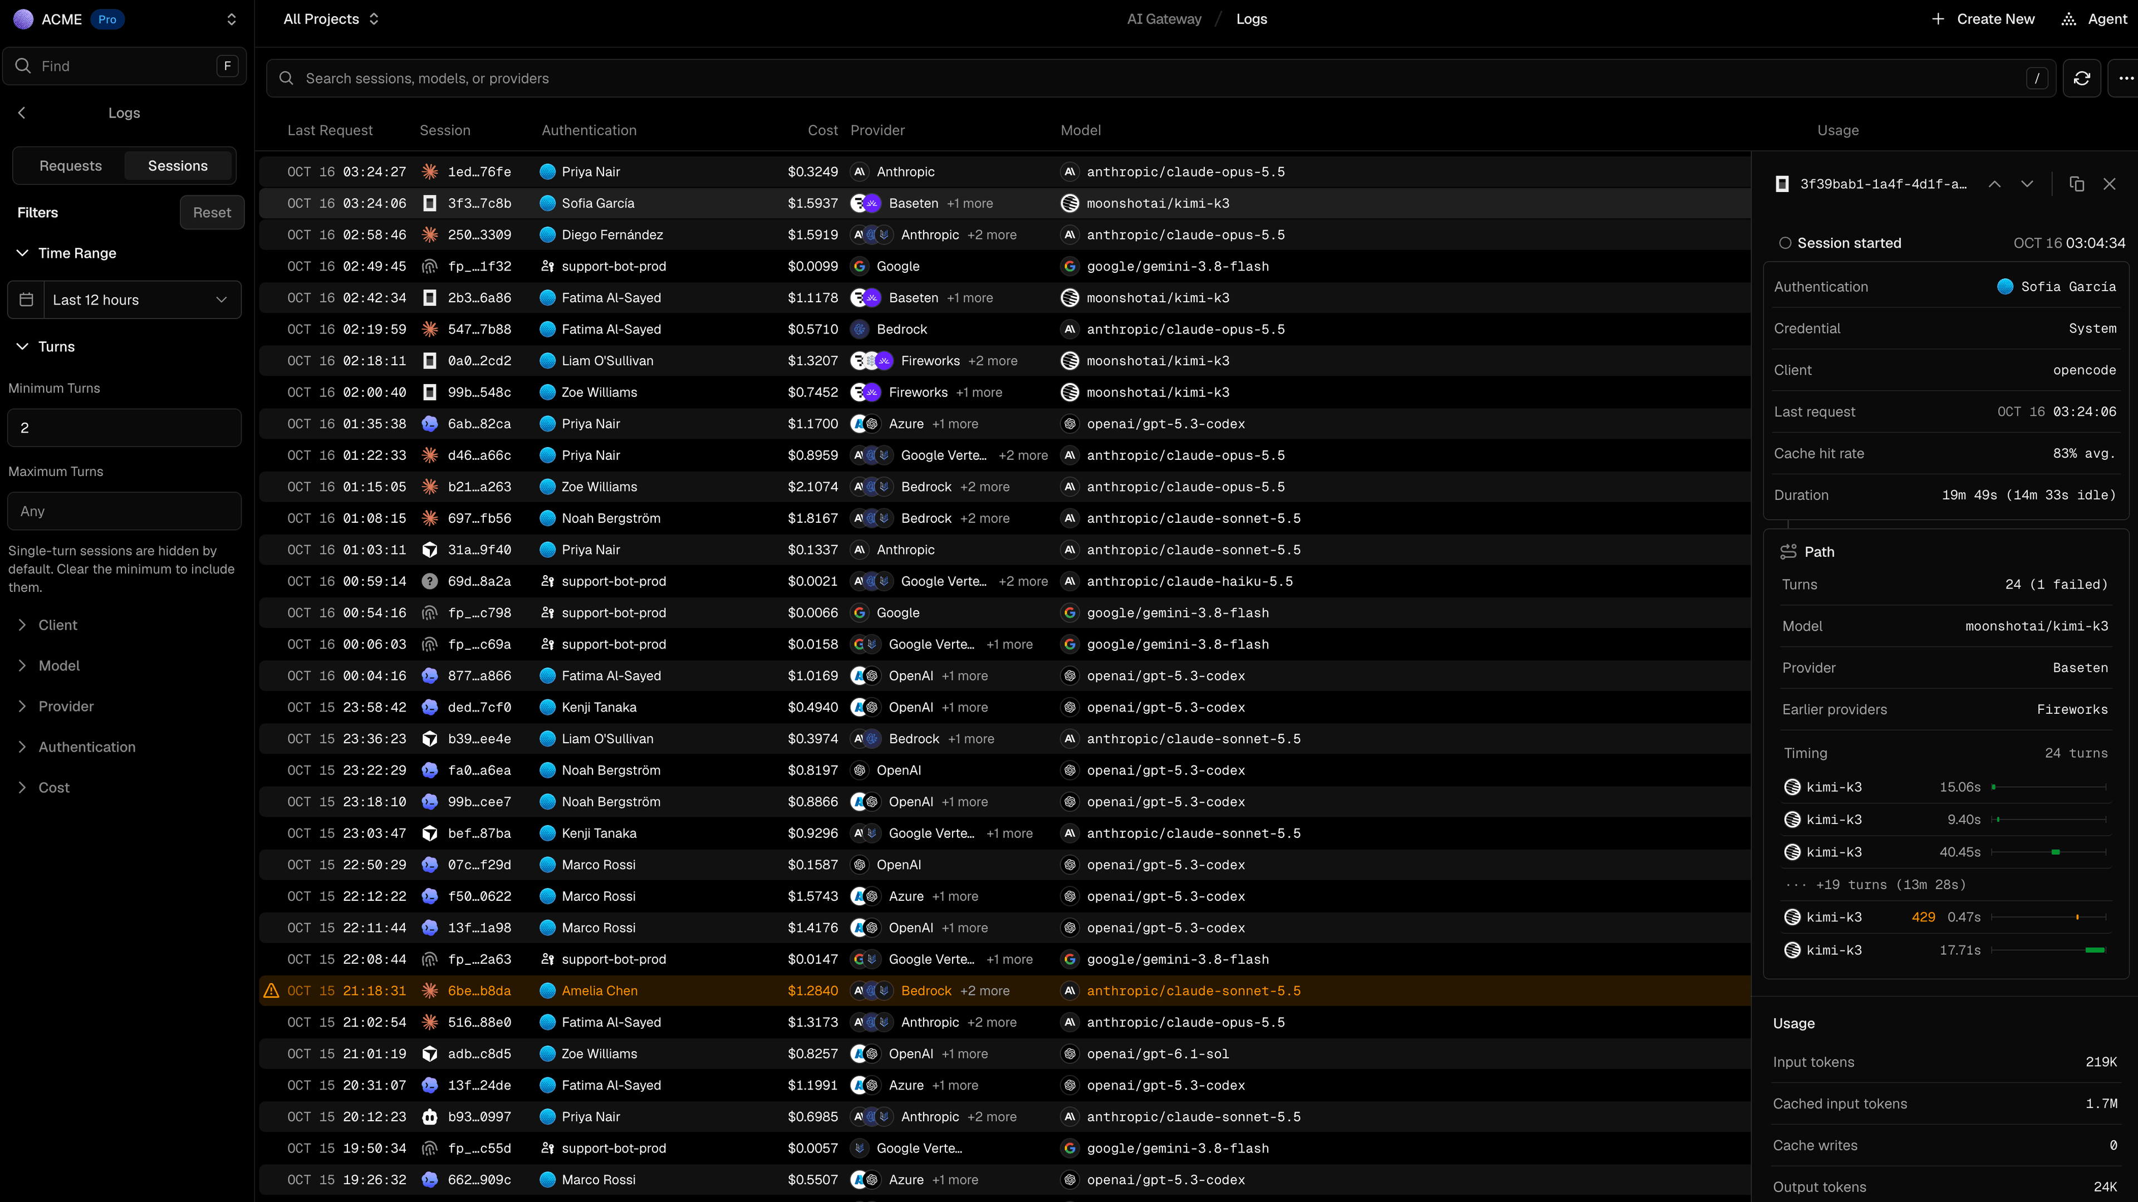Click '+2 more' providers on b21…a263 row
This screenshot has height=1202, width=2138.
point(984,487)
